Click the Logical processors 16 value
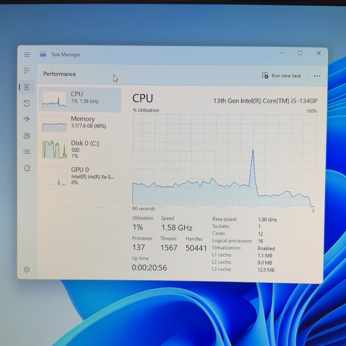Image resolution: width=346 pixels, height=346 pixels. click(260, 241)
